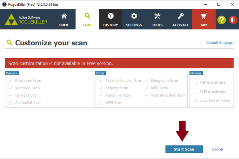Screen dimensions: 239x159
Task: Click the Buy shopping cart icon
Action: tap(204, 16)
